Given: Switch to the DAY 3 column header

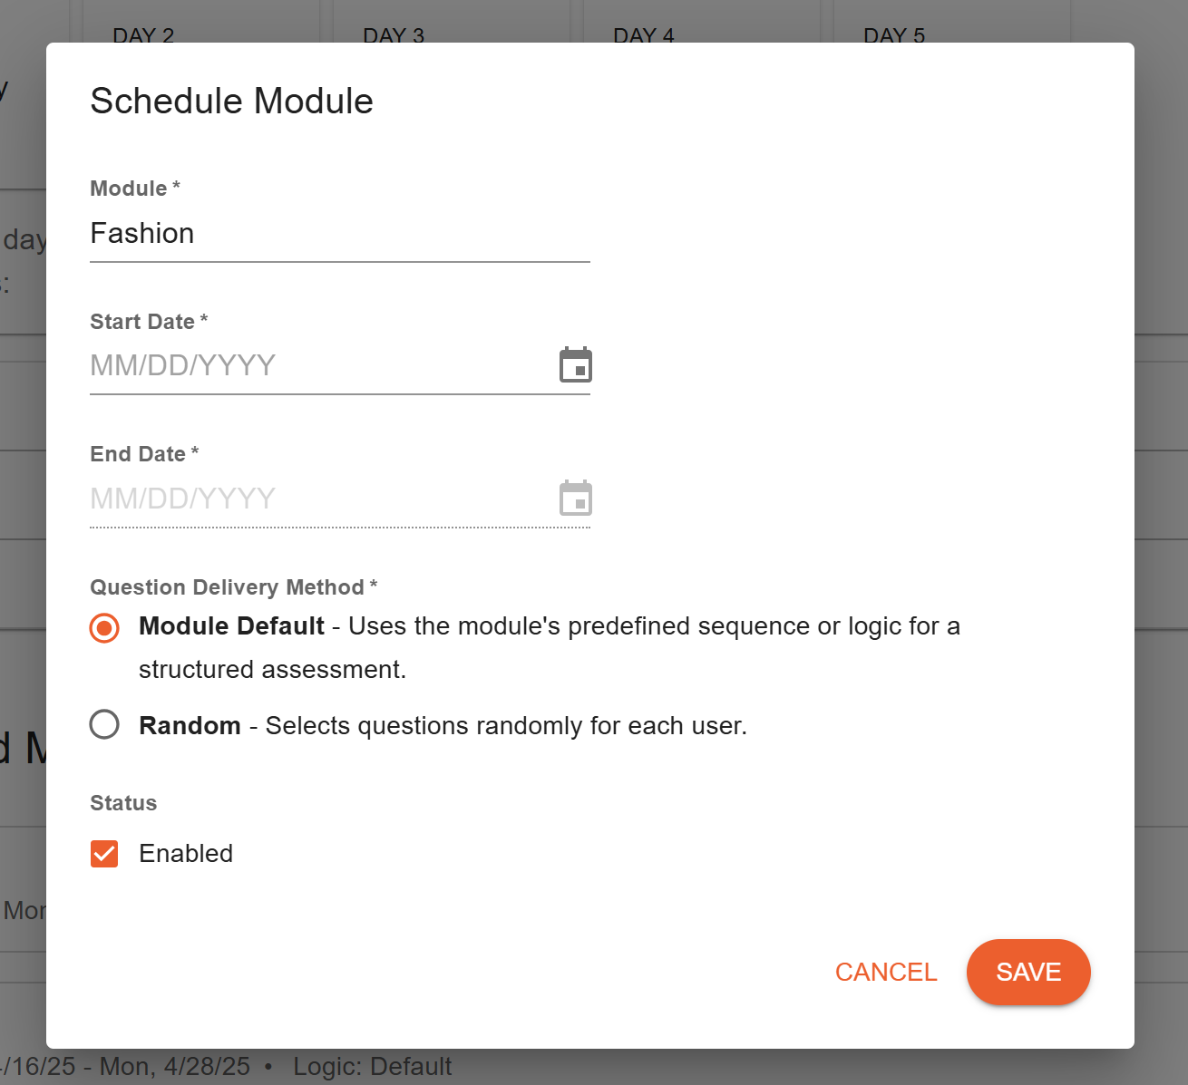Looking at the screenshot, I should point(394,35).
